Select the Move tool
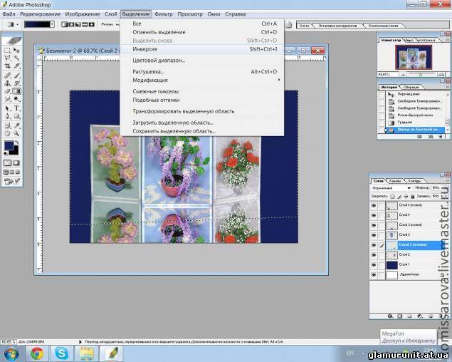 point(16,50)
